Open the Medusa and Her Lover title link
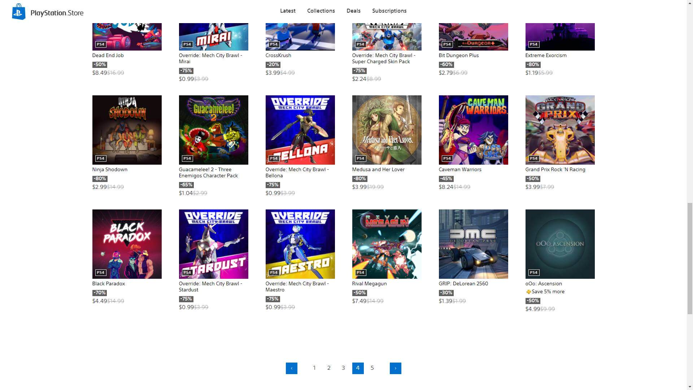The width and height of the screenshot is (693, 390). point(378,169)
